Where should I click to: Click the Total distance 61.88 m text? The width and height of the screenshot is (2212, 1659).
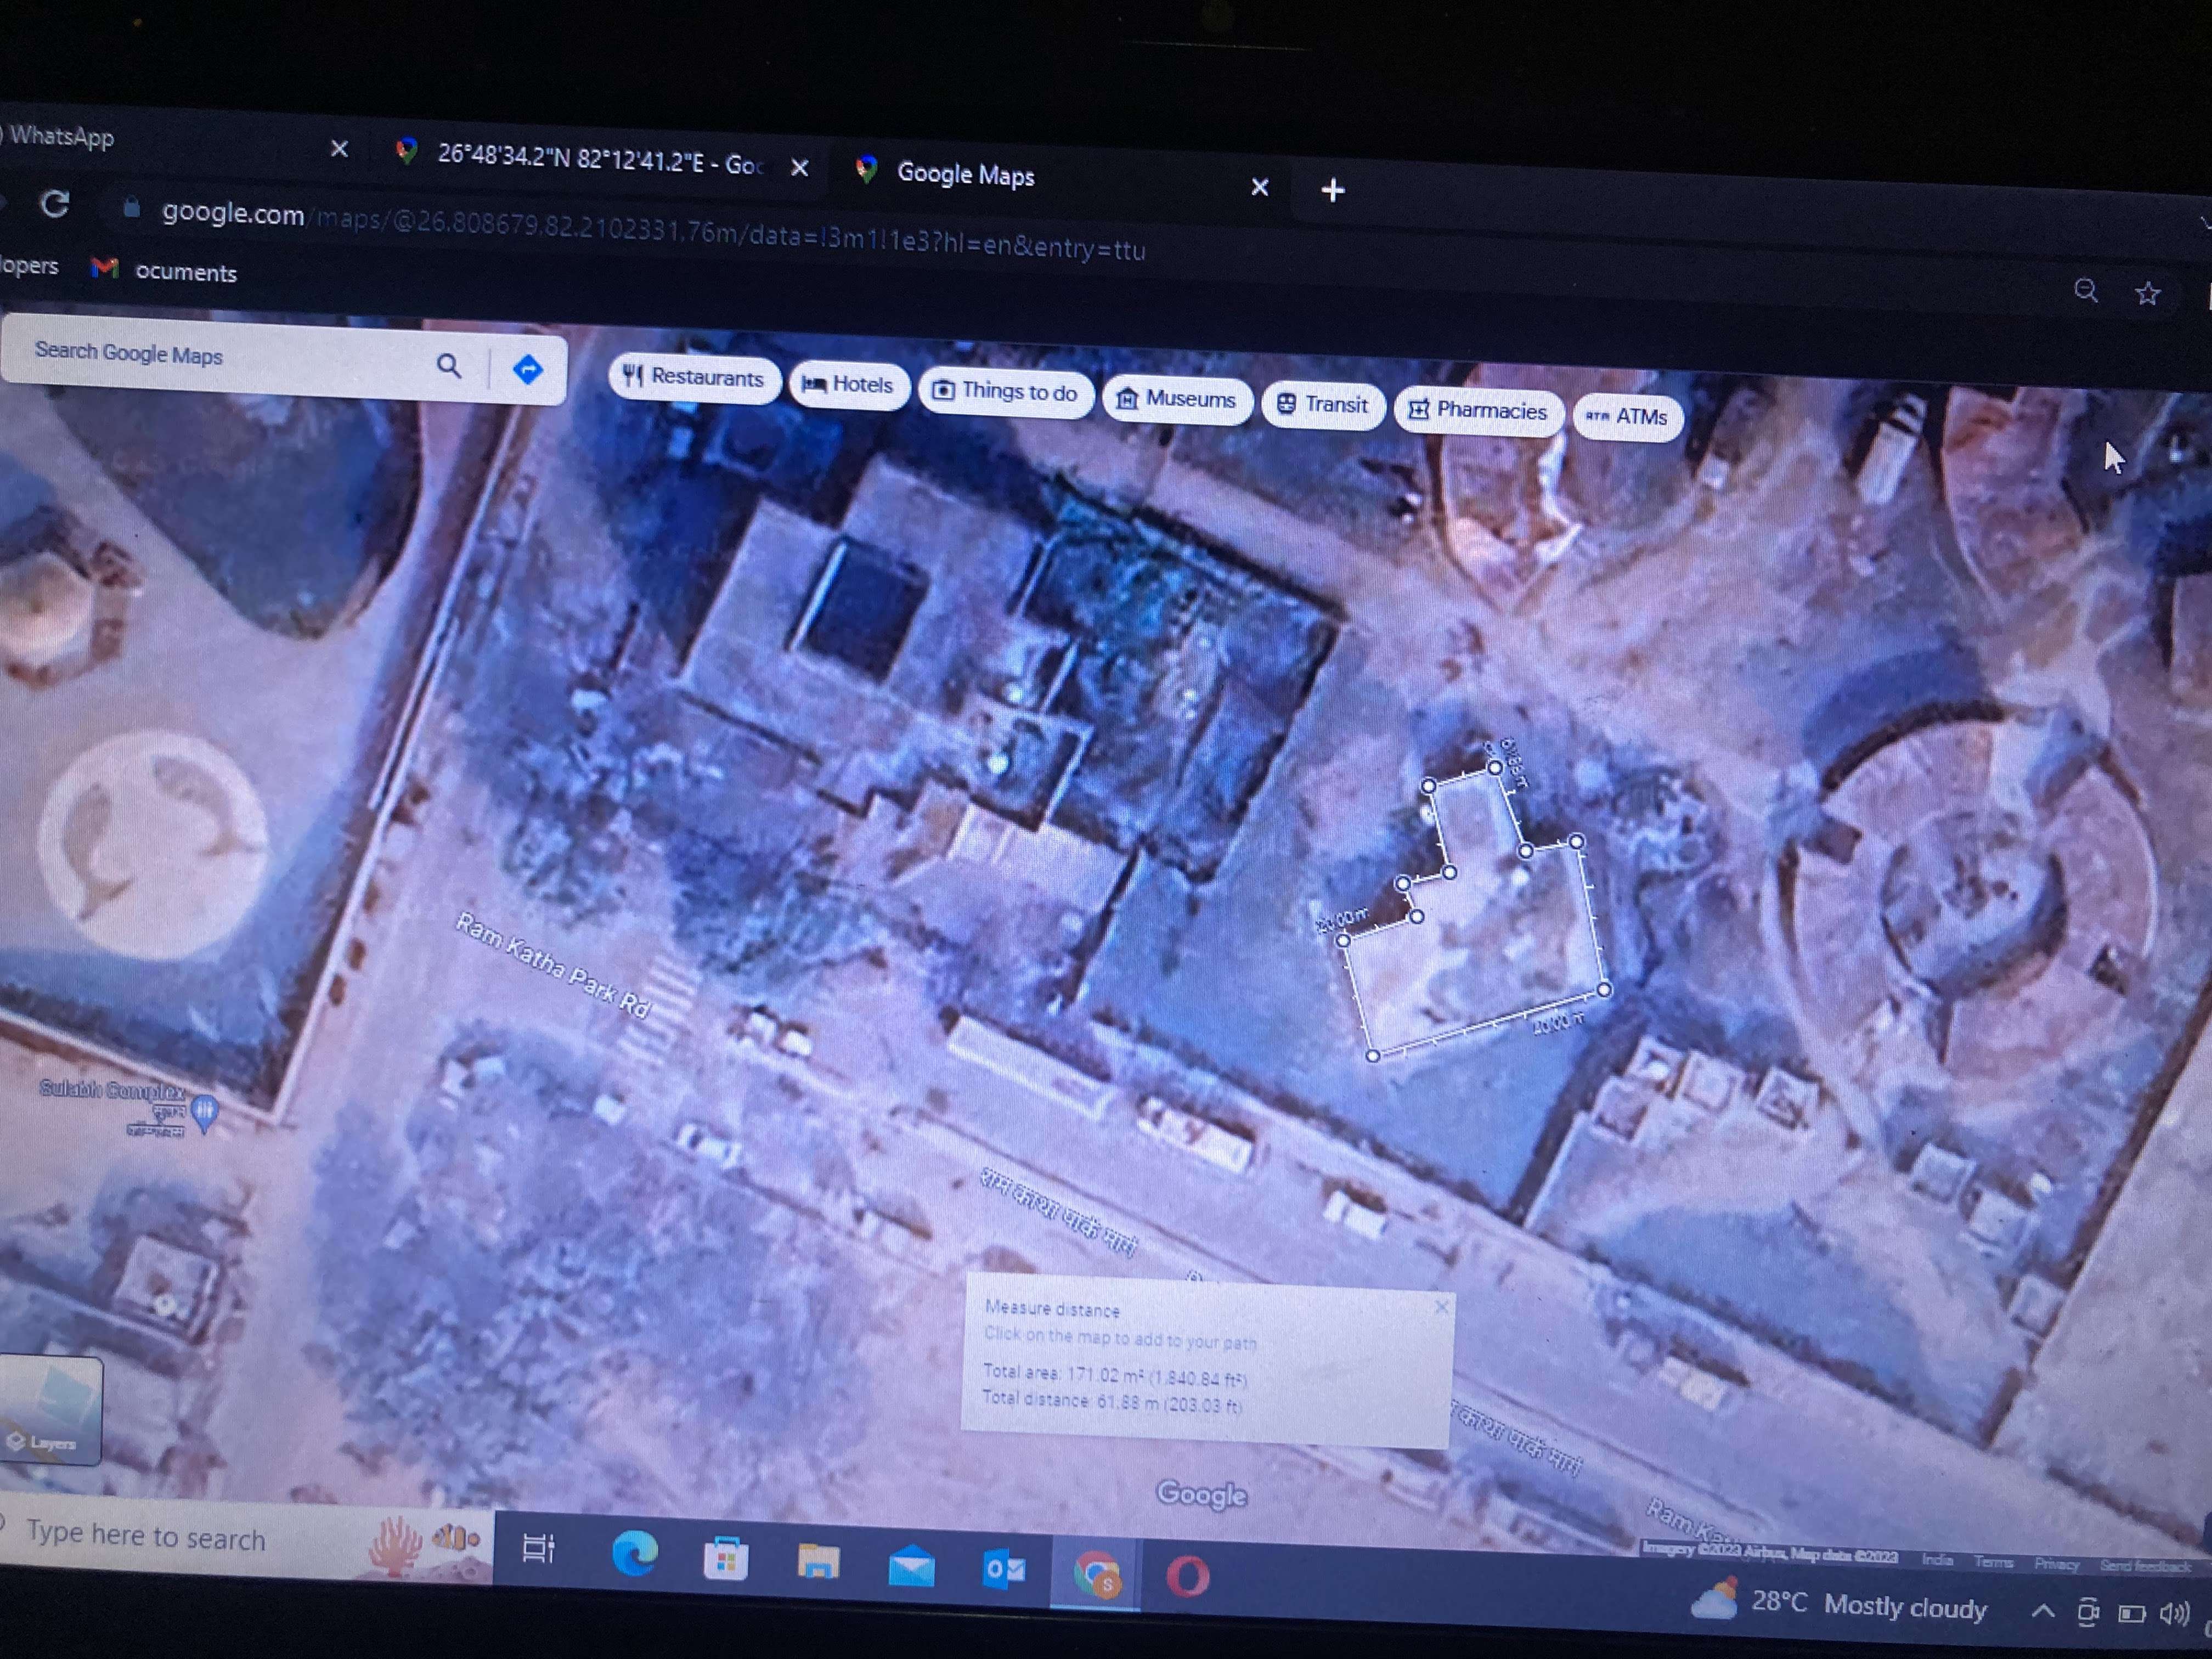click(x=1111, y=1401)
